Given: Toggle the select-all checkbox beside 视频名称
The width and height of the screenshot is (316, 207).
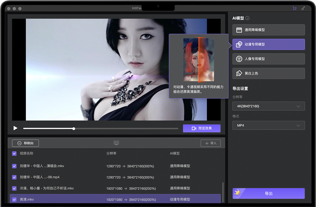Looking at the screenshot, I should [x=14, y=154].
